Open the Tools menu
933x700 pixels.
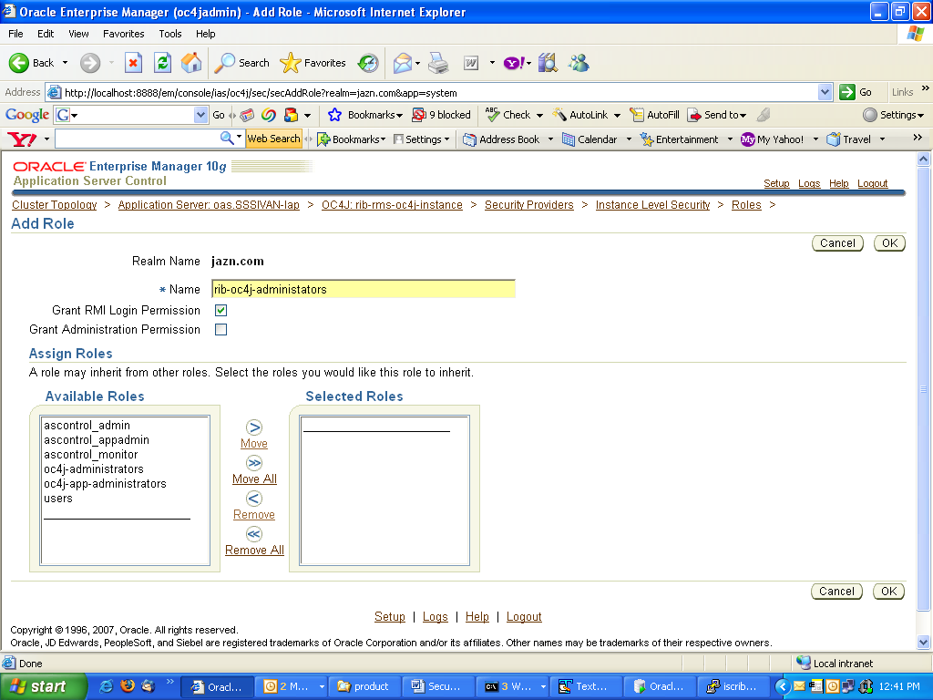pos(169,34)
